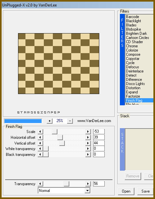Click the Transparency field showing 56
The image size is (155, 199).
(99, 184)
